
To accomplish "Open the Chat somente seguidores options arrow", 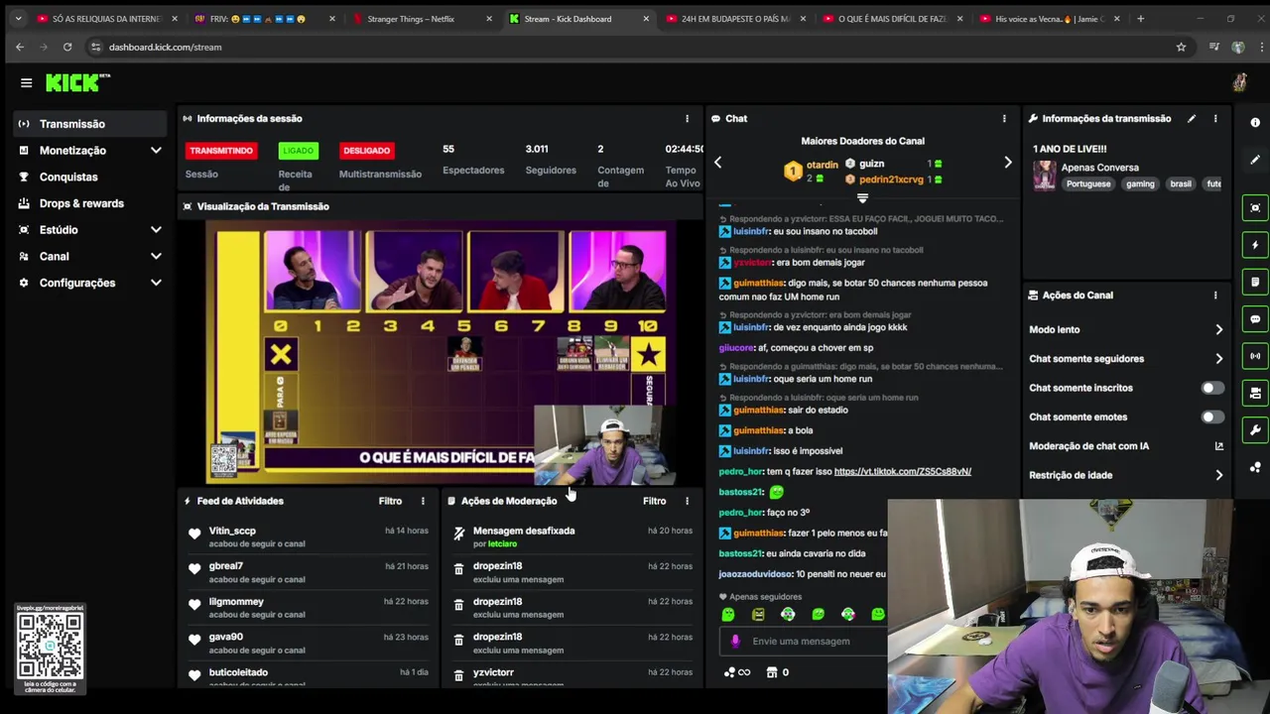I will tap(1218, 359).
